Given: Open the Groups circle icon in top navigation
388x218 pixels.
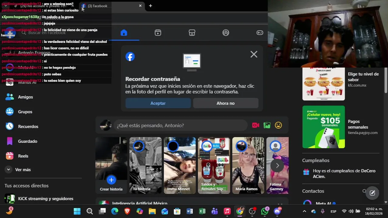Looking at the screenshot, I should 226,33.
